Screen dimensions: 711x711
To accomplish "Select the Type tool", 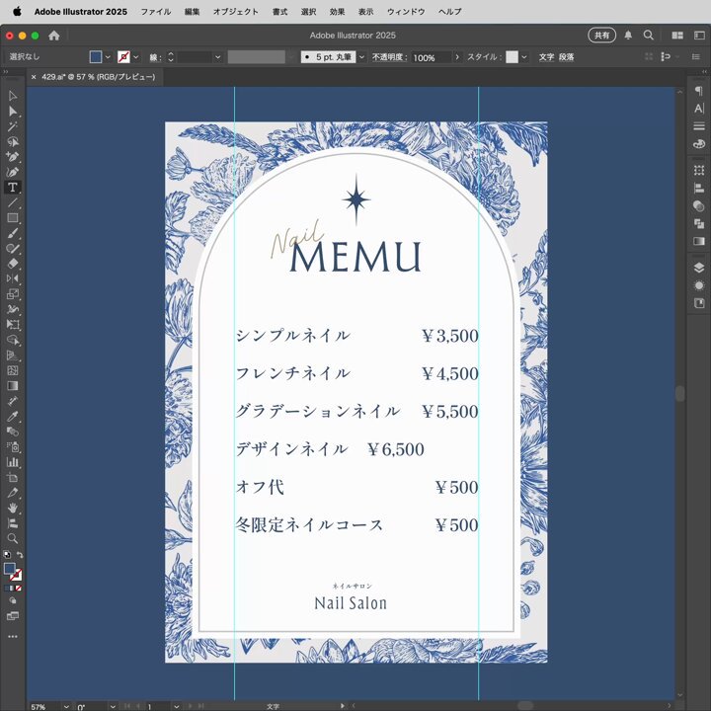I will 12,188.
